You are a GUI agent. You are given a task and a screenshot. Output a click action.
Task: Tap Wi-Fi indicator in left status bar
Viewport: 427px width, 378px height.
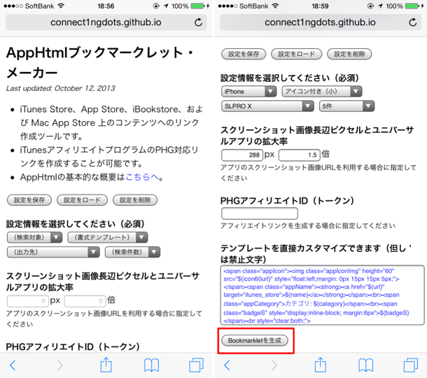pos(62,6)
